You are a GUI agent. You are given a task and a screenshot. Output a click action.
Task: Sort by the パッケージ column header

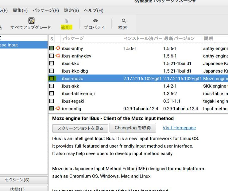coord(73,38)
